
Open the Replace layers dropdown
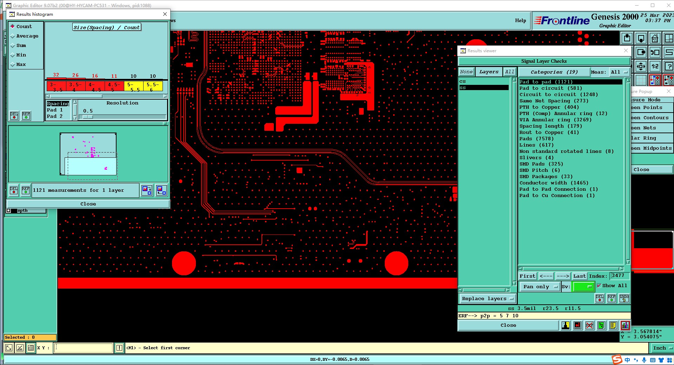488,299
